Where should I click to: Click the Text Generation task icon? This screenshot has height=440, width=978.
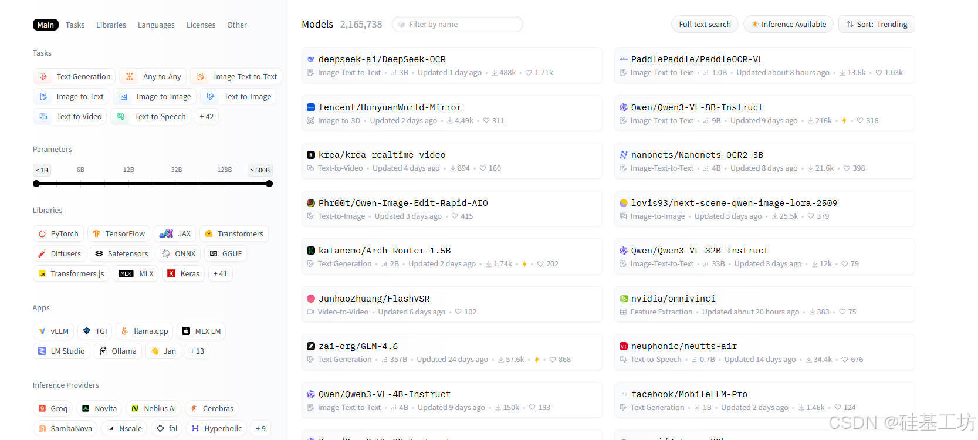click(x=43, y=76)
